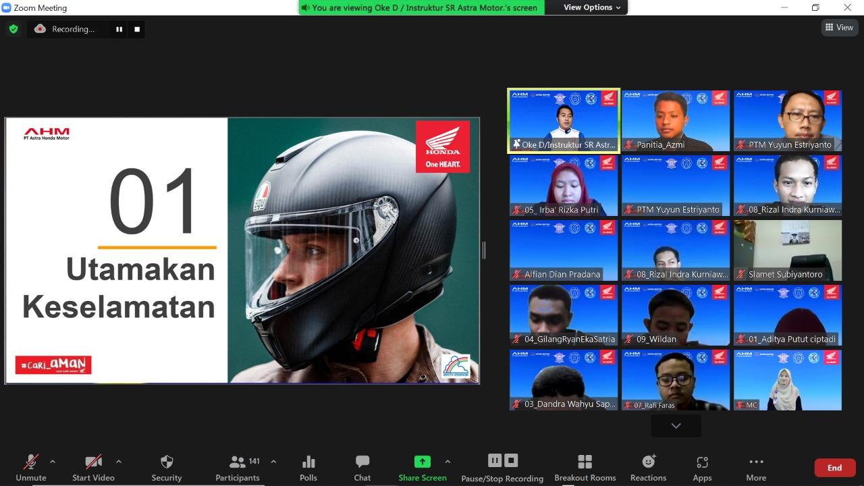Open the Reactions menu
The image size is (864, 486).
648,467
